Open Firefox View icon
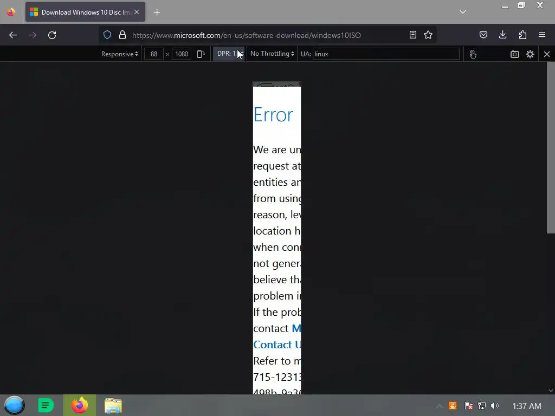555x416 pixels. click(11, 12)
